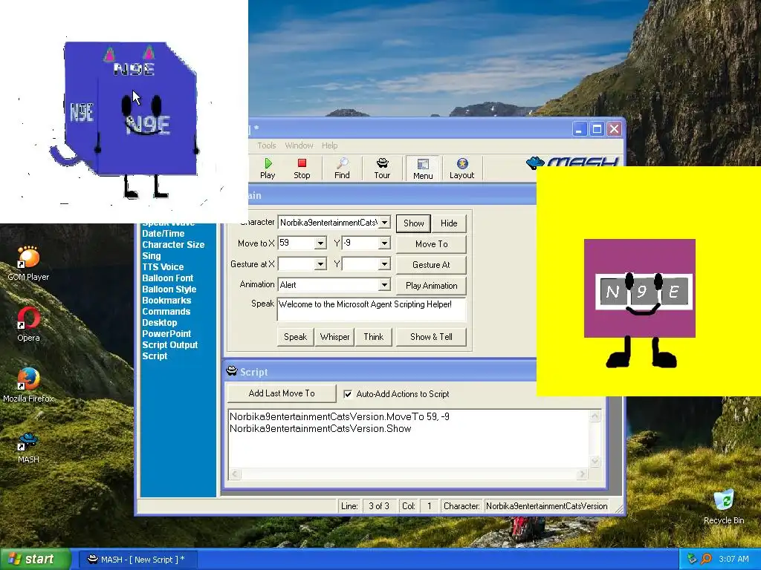The height and width of the screenshot is (570, 761).
Task: Select the Opera desktop icon
Action: (x=28, y=324)
